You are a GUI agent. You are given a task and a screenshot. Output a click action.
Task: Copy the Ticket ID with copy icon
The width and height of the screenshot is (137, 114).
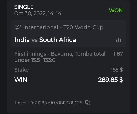[x=88, y=103]
